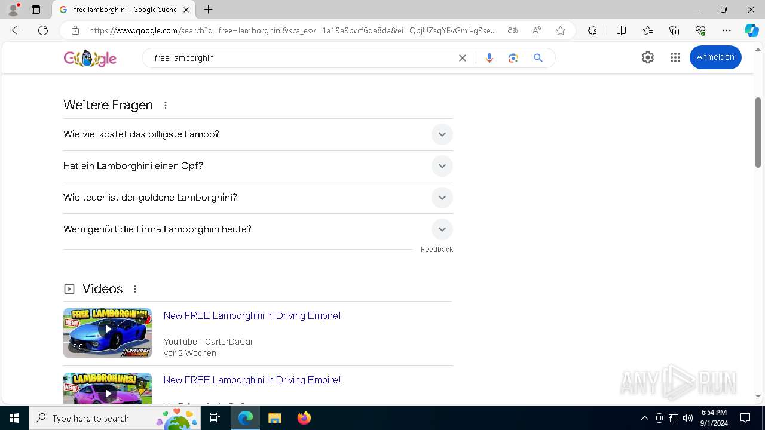Open the Collections icon

tap(674, 30)
